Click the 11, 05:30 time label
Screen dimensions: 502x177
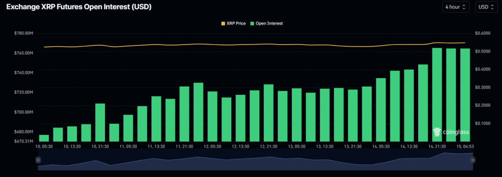(x=128, y=146)
